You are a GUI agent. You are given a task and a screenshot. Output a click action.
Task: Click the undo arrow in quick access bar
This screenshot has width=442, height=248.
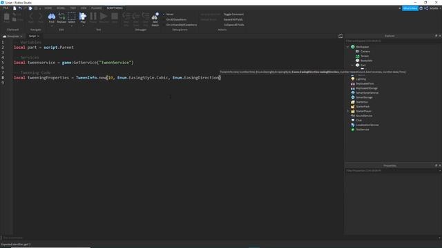[x=20, y=8]
